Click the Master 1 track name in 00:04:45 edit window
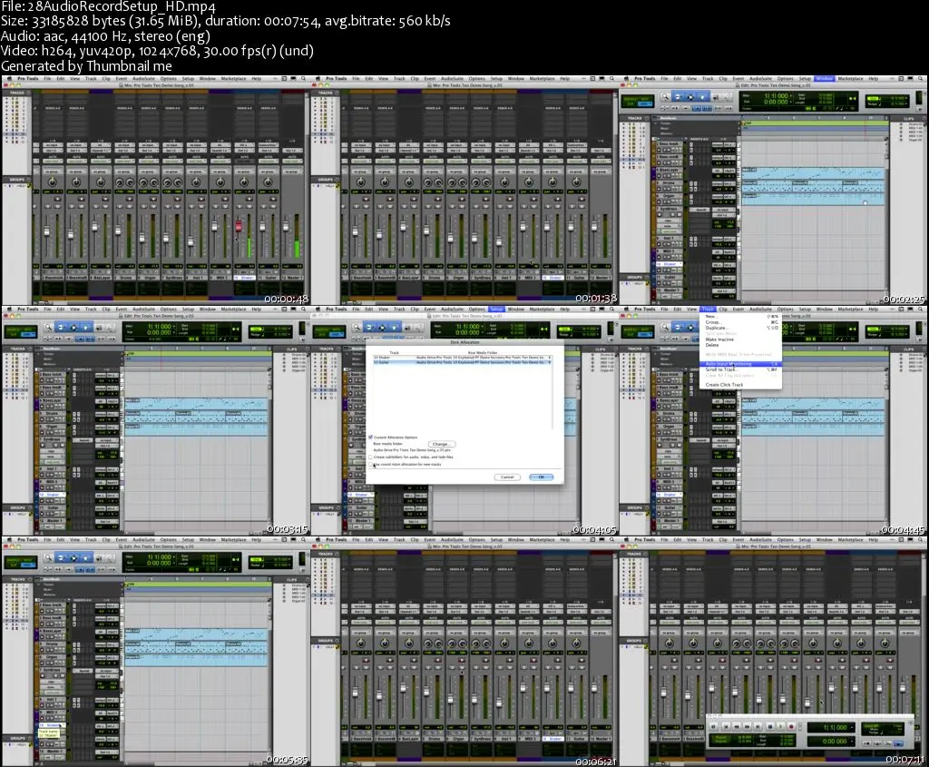The width and height of the screenshot is (929, 767). coord(670,521)
